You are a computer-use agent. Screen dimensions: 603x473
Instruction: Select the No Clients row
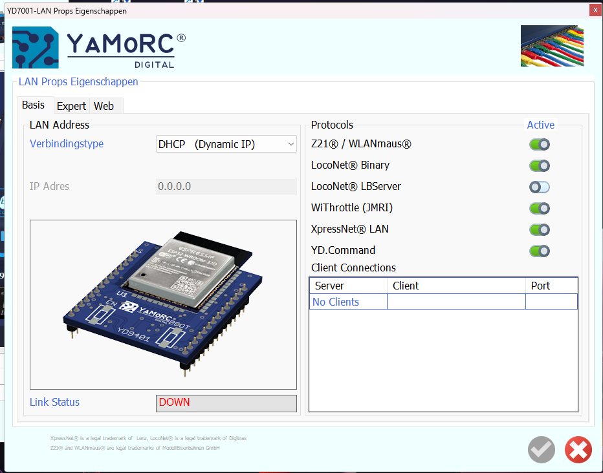tap(443, 302)
